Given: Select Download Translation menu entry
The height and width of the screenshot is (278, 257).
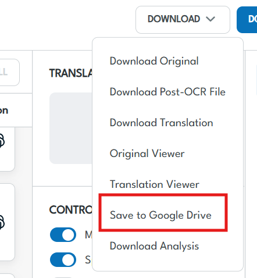Looking at the screenshot, I should coord(161,123).
